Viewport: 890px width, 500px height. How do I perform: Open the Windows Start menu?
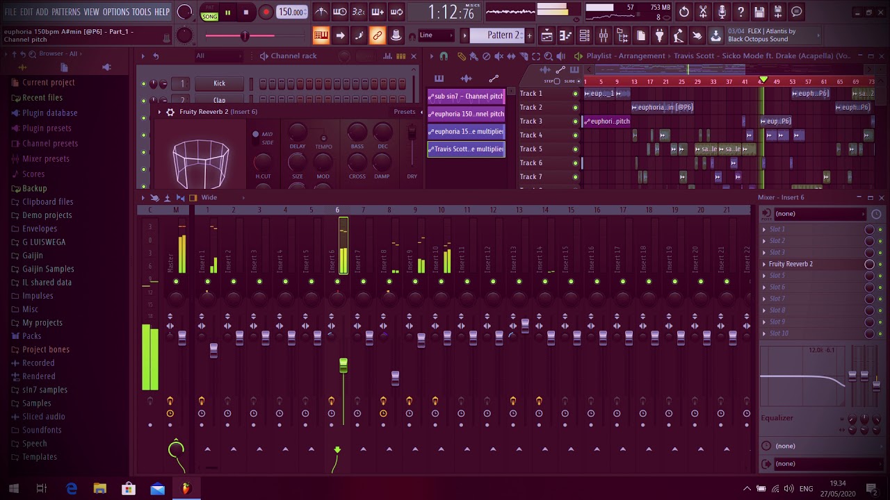(14, 489)
